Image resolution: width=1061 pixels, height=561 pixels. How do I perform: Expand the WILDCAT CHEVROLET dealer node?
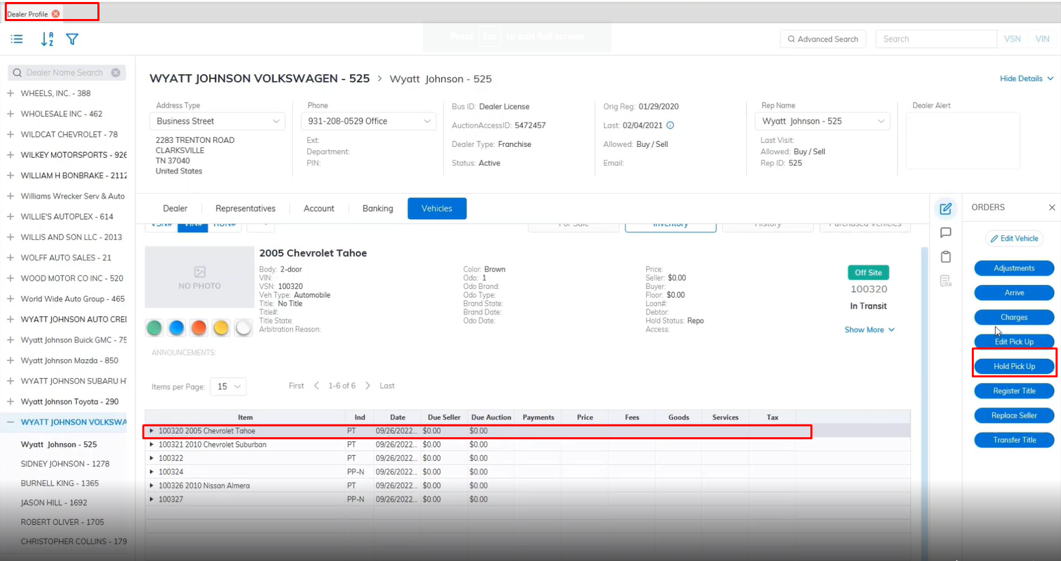[10, 135]
